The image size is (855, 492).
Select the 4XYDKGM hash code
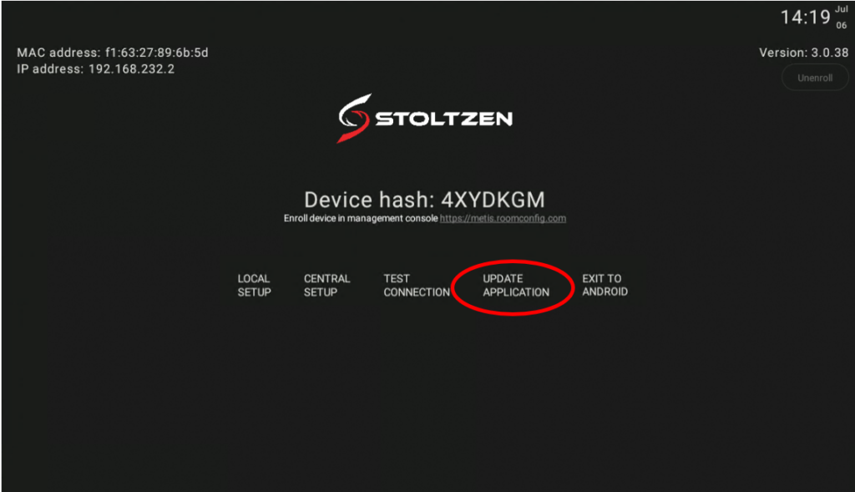pos(493,200)
